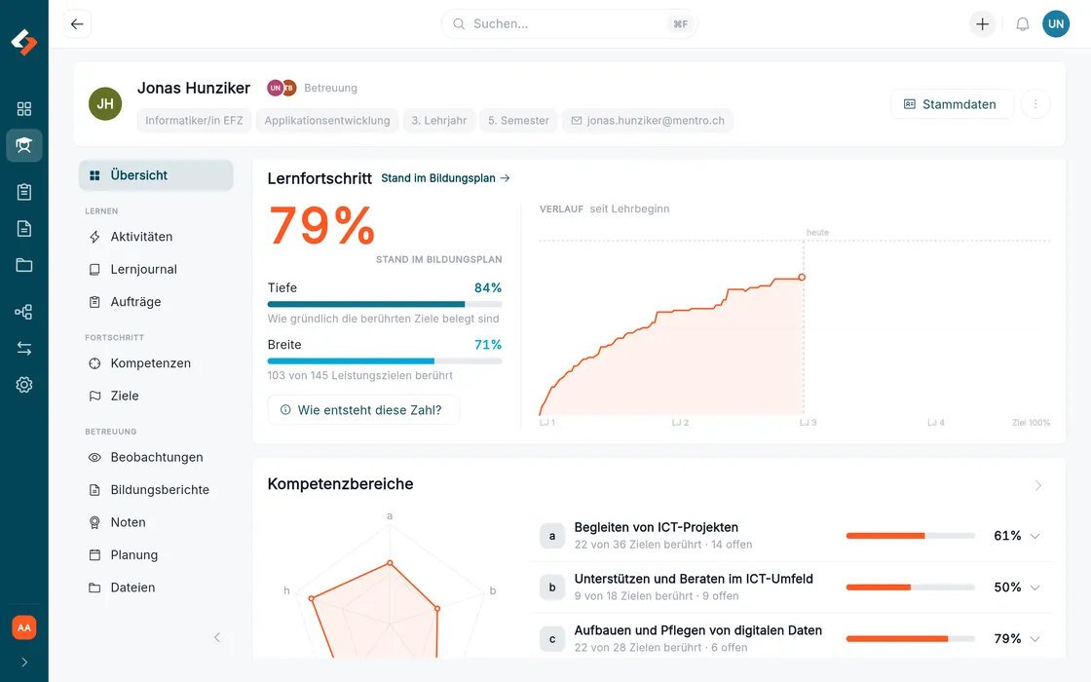Follow the Stand im Bildungsplan link
Screen dimensions: 1091x682
[x=445, y=178]
